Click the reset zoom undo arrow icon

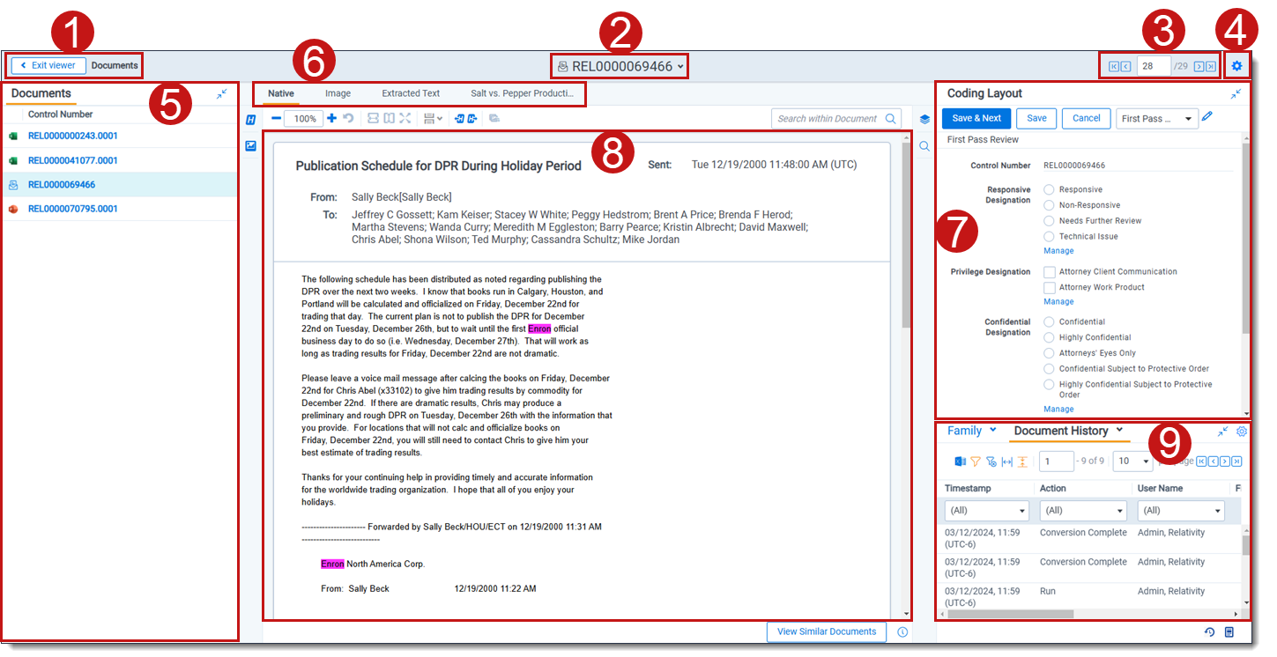(x=348, y=118)
